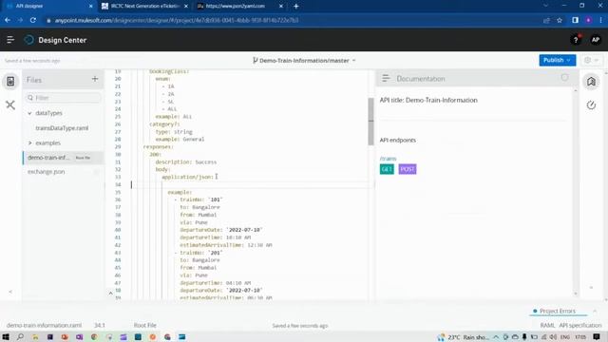Collapse the Files panel with left arrow
This screenshot has width=608, height=342.
[10, 292]
